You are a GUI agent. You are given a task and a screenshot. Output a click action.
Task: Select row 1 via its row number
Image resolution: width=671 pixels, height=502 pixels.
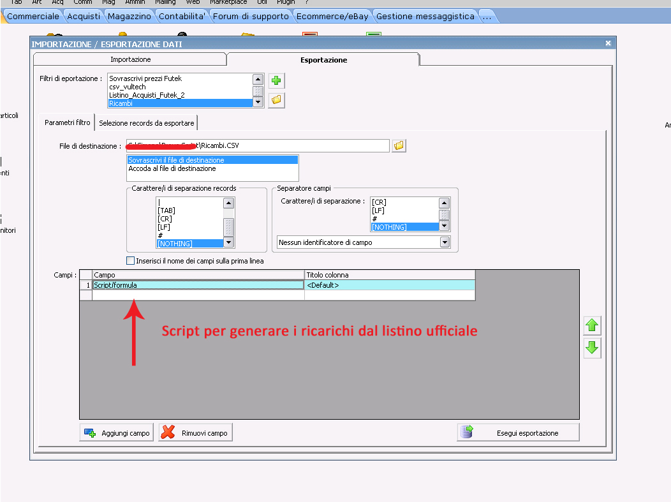click(86, 285)
